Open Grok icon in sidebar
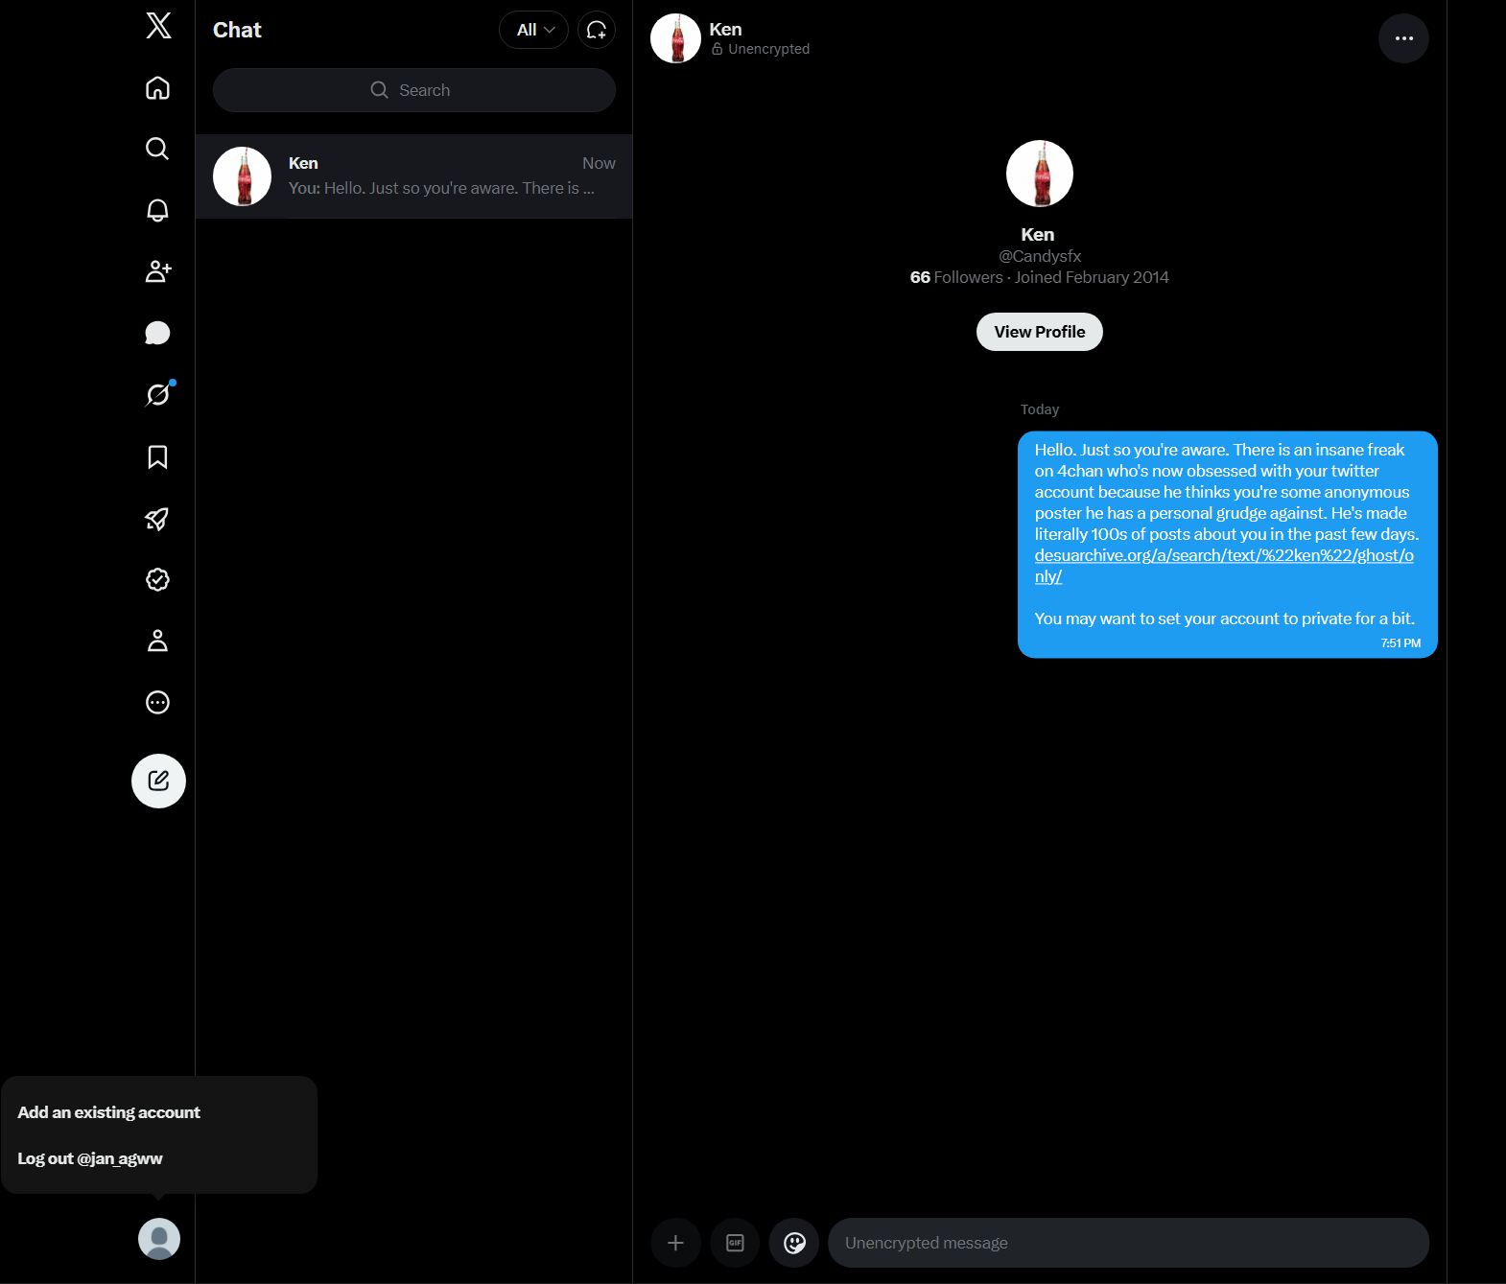The width and height of the screenshot is (1506, 1284). (x=158, y=394)
